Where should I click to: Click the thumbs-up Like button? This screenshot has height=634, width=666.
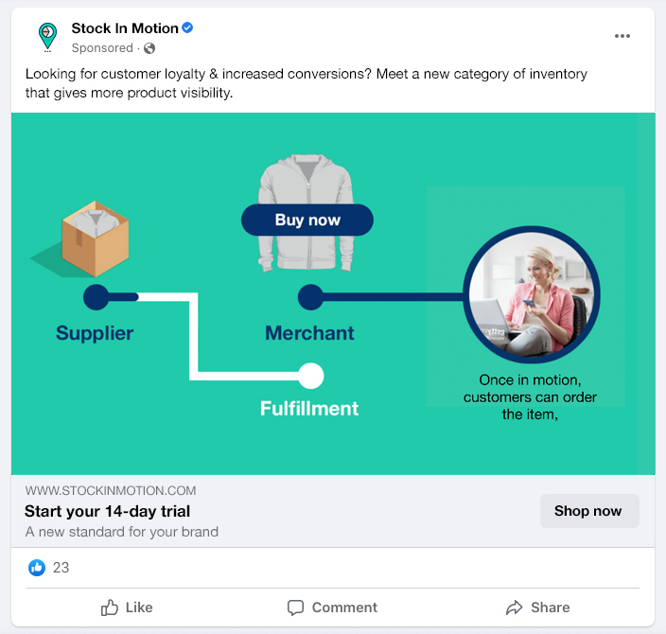tap(127, 608)
